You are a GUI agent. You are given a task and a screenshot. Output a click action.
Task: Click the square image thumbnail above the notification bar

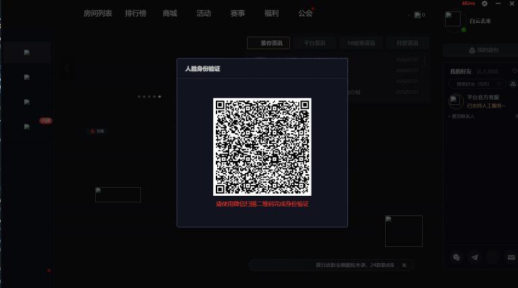pyautogui.click(x=404, y=231)
